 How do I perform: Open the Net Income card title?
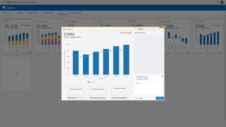[166, 21]
